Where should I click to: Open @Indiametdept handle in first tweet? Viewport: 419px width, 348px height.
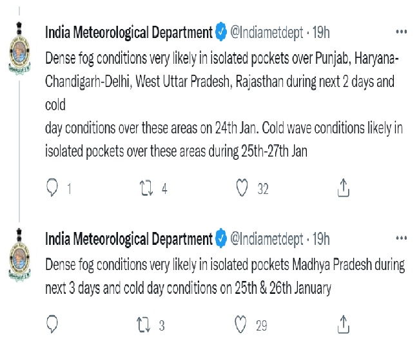[x=266, y=32]
